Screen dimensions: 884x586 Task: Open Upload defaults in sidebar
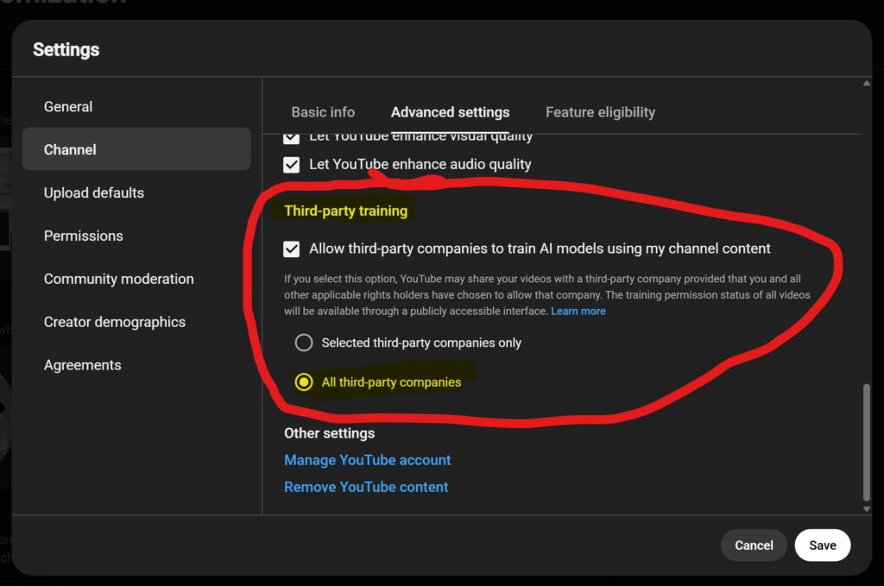tap(94, 192)
